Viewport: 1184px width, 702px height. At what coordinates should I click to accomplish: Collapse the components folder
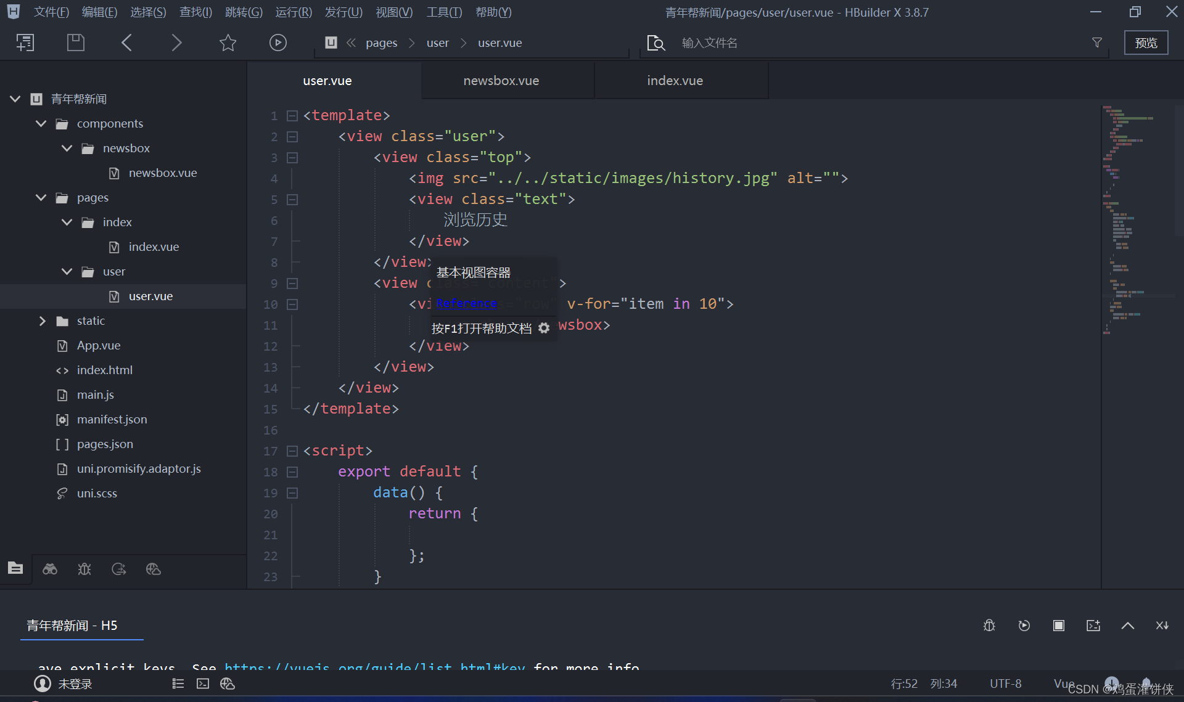(x=41, y=123)
